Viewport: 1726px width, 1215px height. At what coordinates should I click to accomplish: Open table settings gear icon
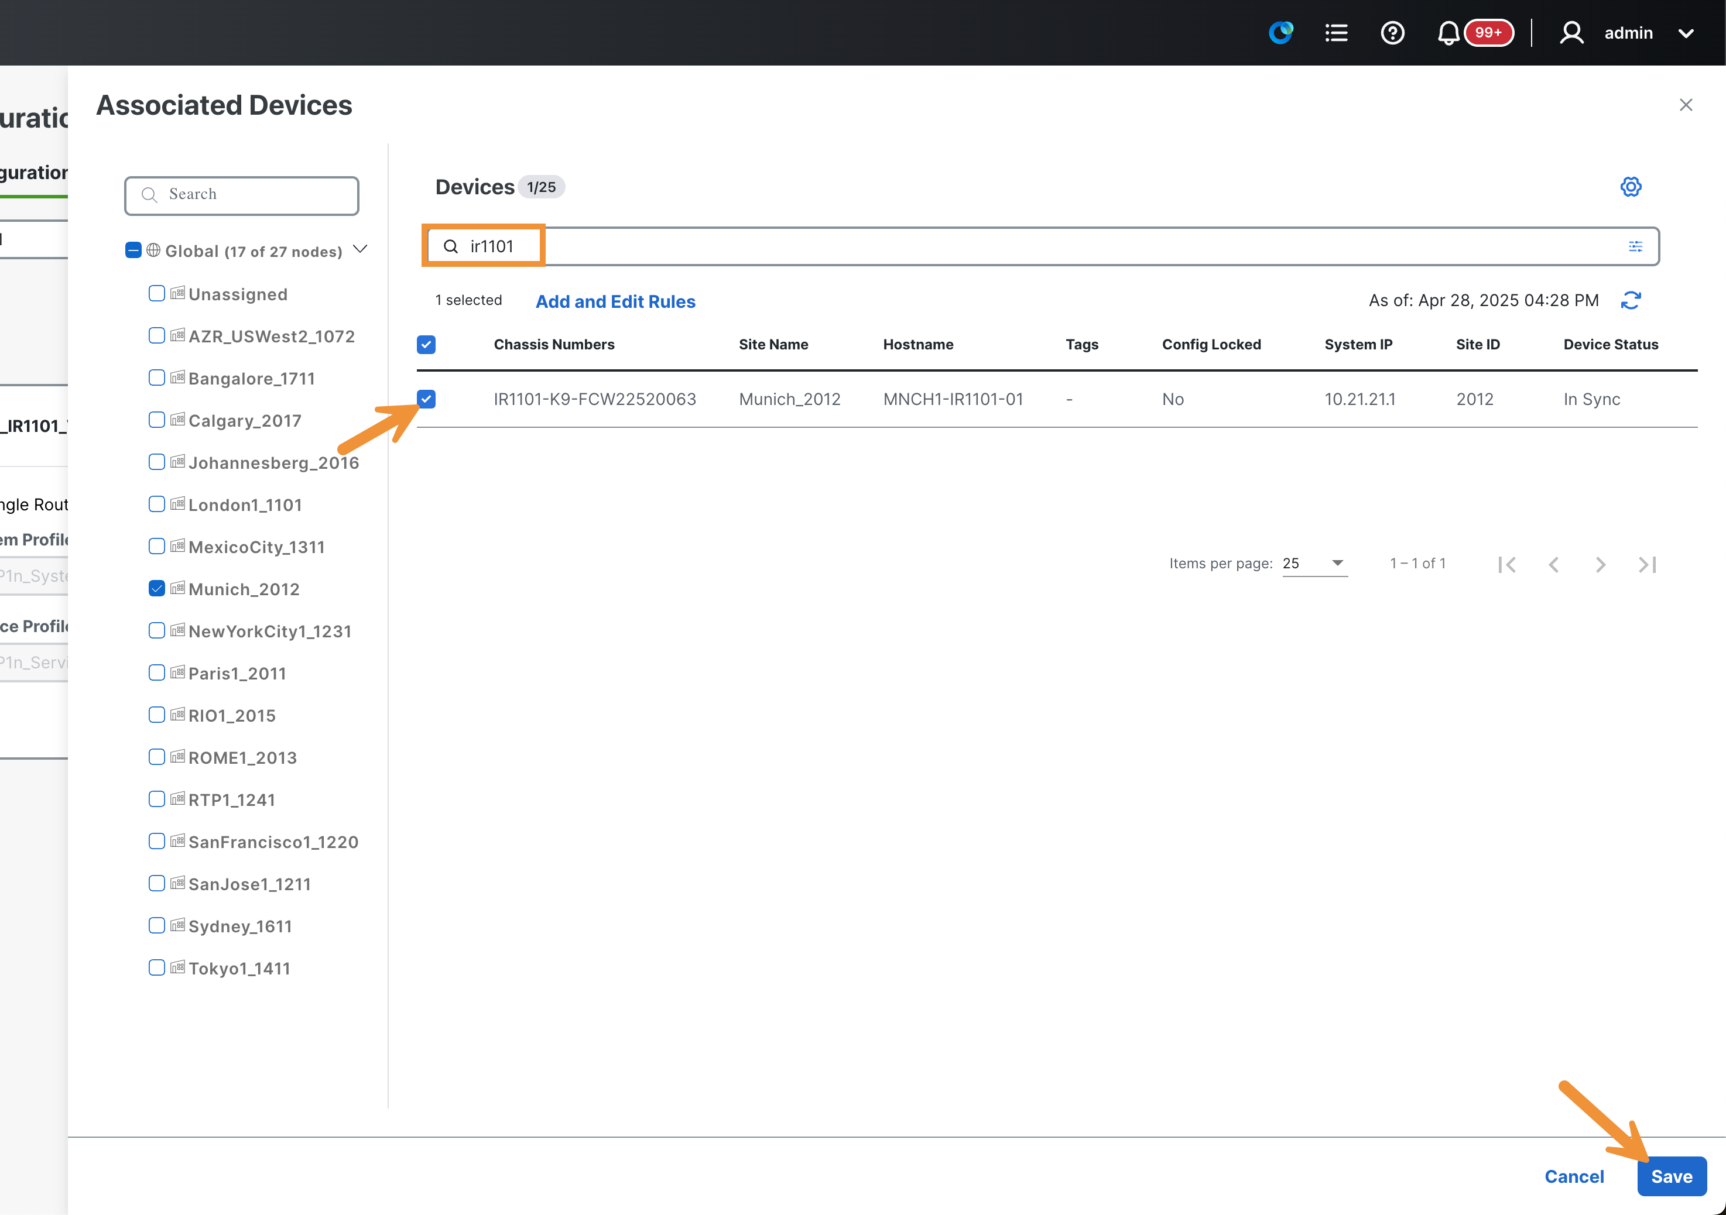tap(1631, 186)
